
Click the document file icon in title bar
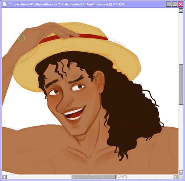click(x=4, y=4)
